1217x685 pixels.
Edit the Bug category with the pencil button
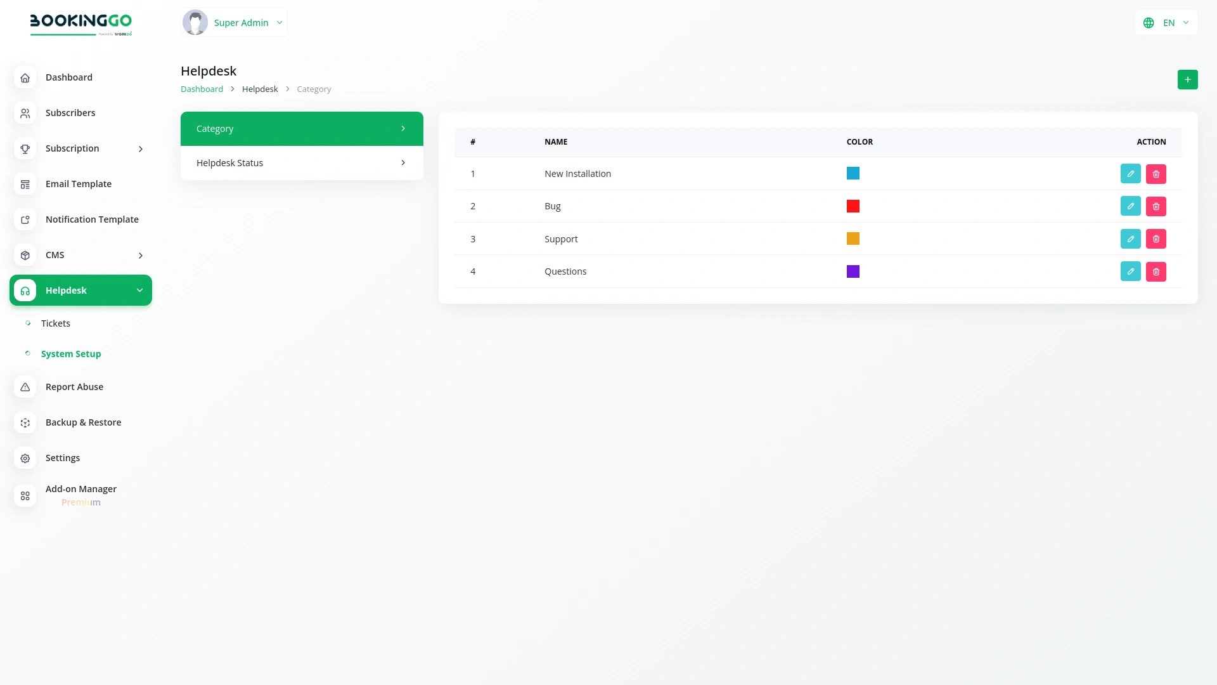click(1130, 206)
